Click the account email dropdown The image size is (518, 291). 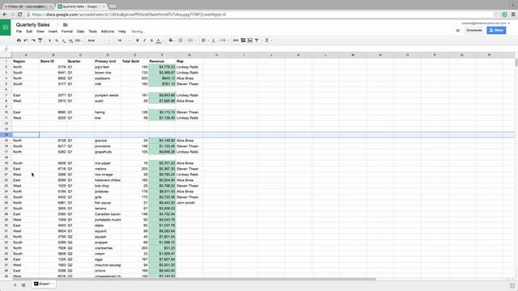click(x=486, y=23)
